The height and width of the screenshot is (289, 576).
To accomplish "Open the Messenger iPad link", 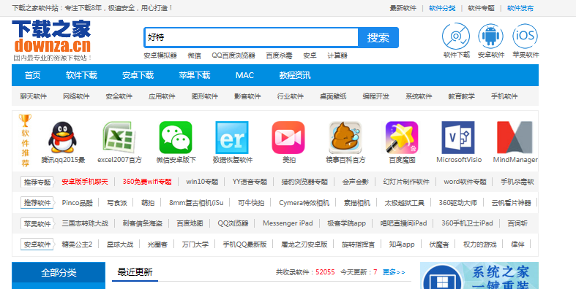I will coord(288,223).
